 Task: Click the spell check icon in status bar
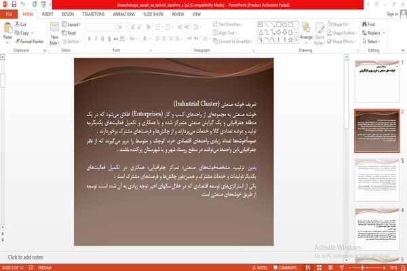[31, 268]
